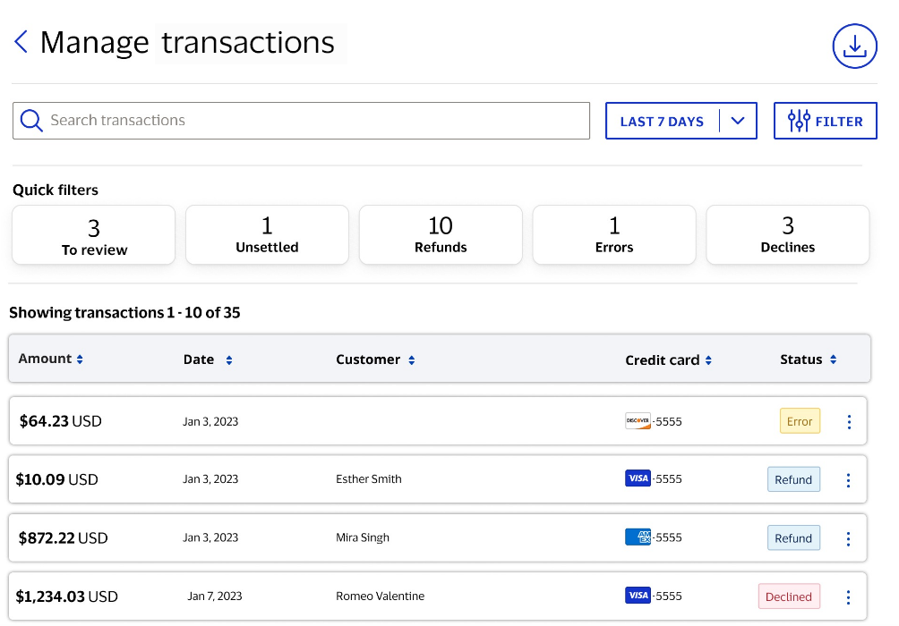The width and height of the screenshot is (899, 626).
Task: Open the Filter options button
Action: [x=825, y=121]
